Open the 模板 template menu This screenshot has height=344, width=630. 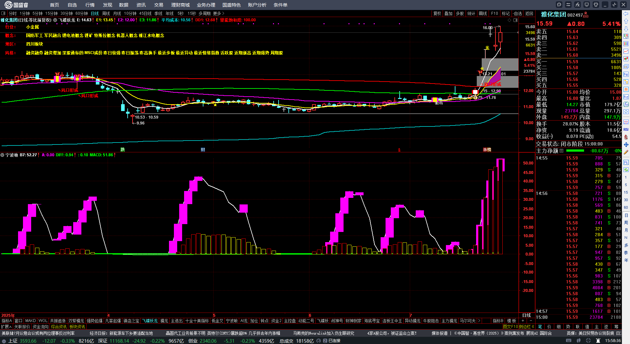pos(512,321)
